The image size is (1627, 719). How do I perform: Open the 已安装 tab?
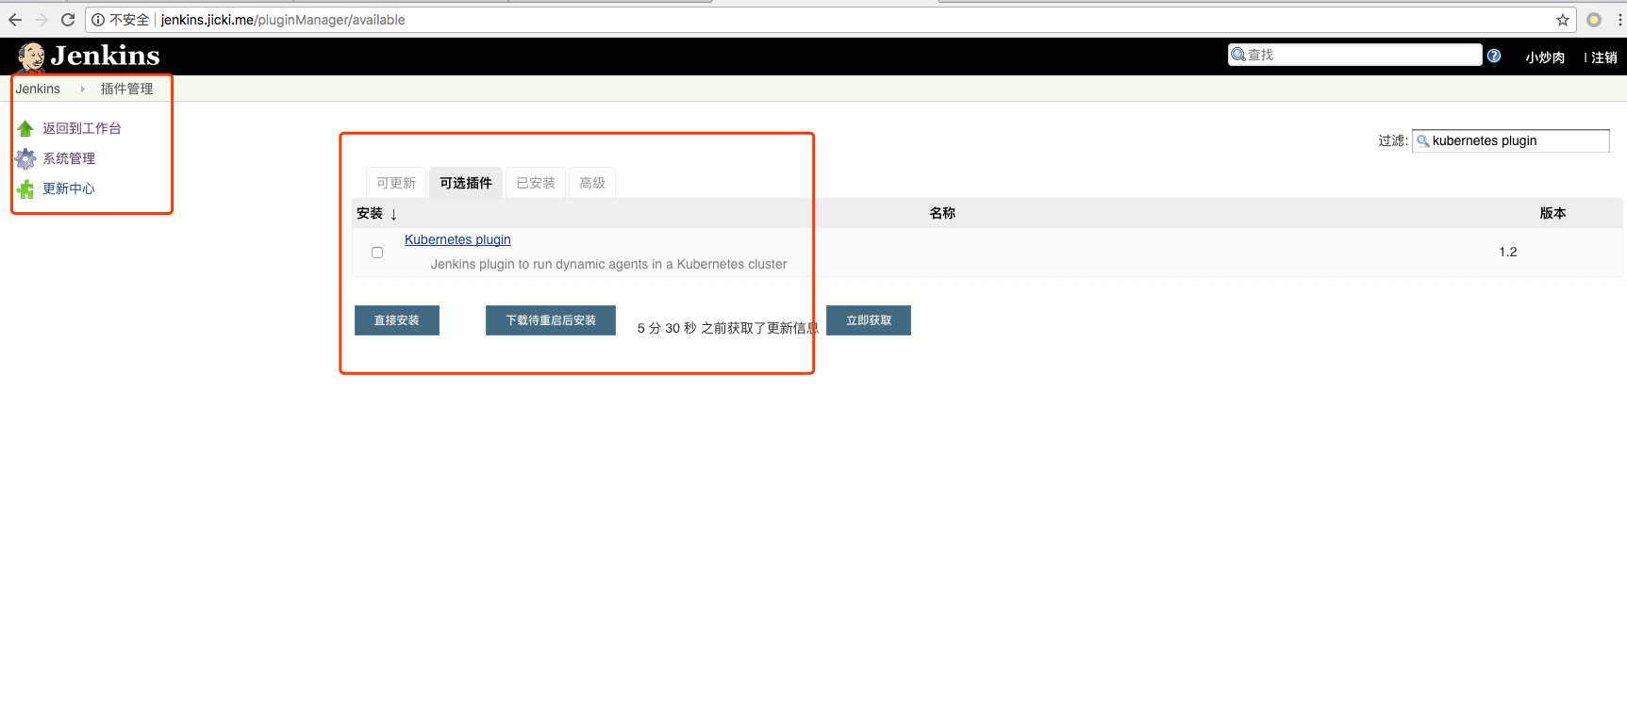point(536,183)
